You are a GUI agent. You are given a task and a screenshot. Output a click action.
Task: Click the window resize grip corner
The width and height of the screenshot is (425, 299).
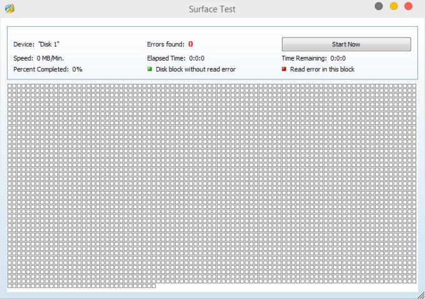click(421, 295)
